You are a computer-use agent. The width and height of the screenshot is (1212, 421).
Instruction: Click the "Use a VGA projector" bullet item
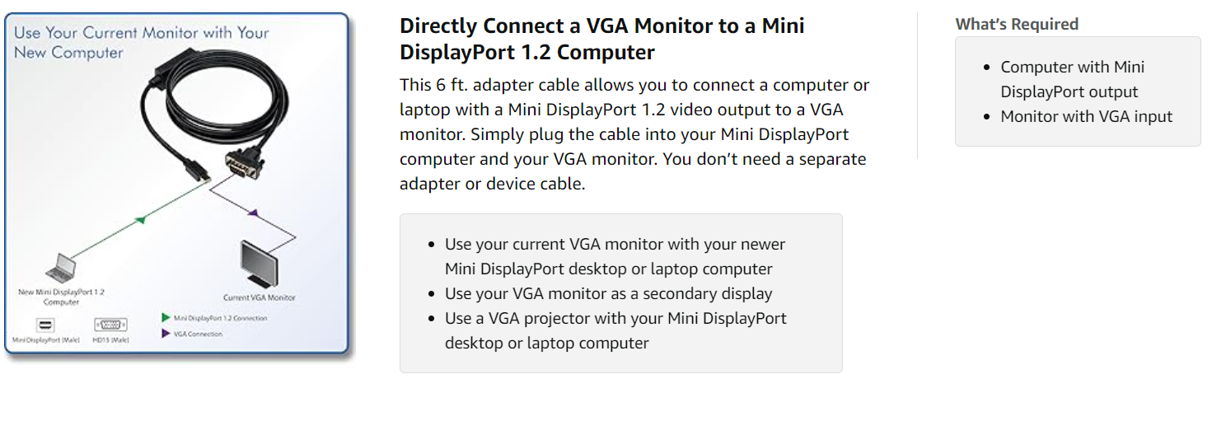pos(615,330)
